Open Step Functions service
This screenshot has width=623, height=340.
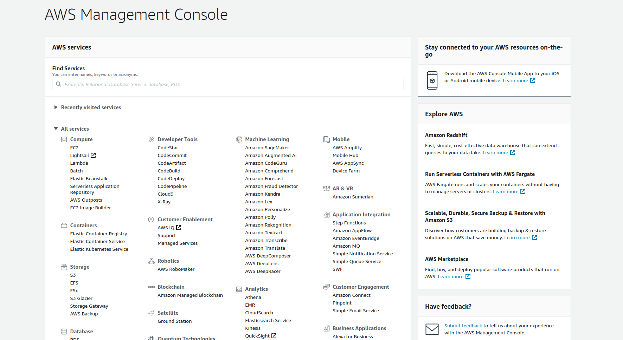pyautogui.click(x=349, y=223)
